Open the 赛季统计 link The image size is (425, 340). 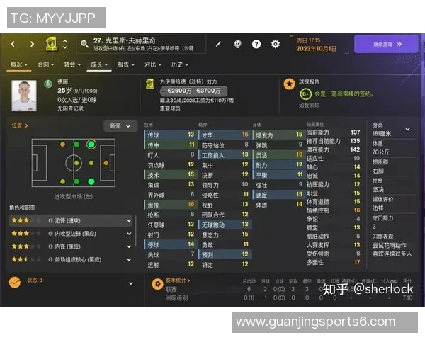click(x=178, y=280)
